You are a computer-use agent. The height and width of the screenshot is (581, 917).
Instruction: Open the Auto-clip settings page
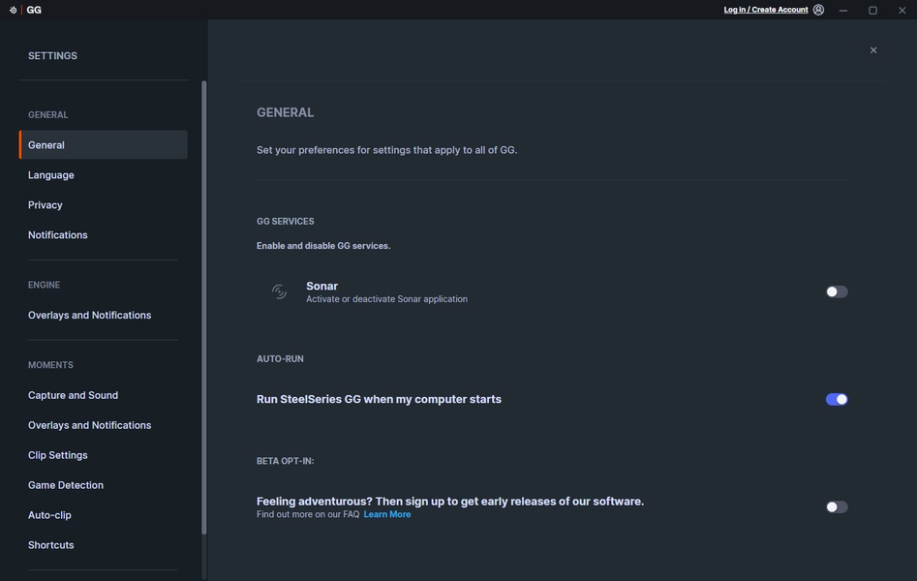[49, 515]
